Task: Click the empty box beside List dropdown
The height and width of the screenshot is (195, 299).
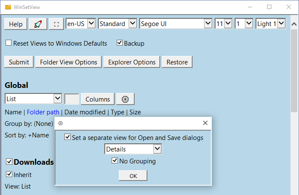Action: pos(72,99)
